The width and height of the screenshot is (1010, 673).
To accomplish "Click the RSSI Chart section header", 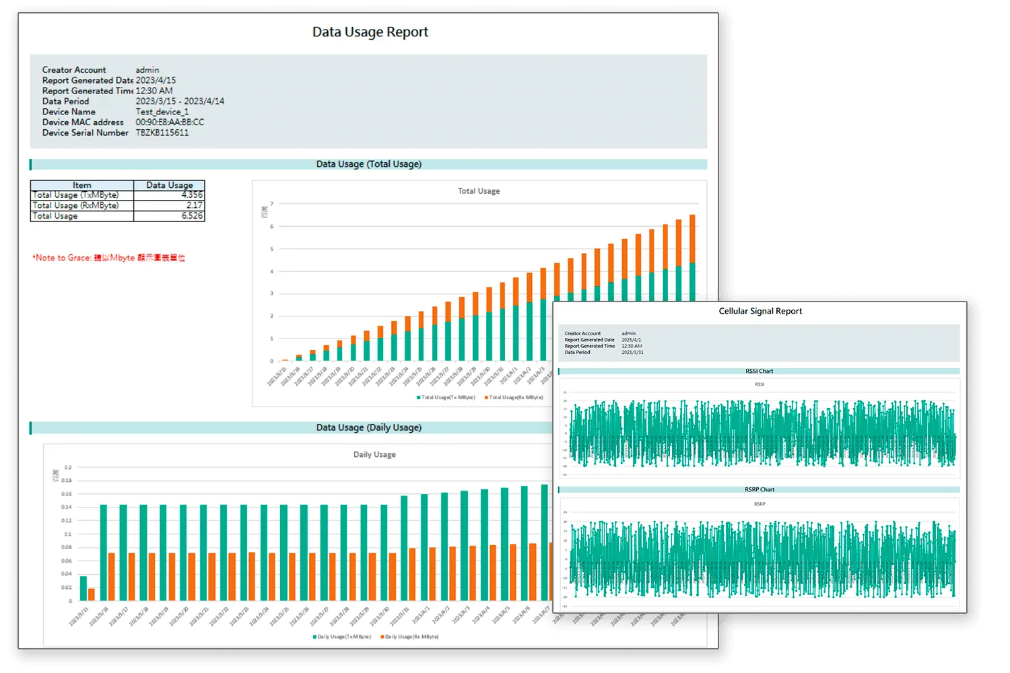I will tap(759, 371).
